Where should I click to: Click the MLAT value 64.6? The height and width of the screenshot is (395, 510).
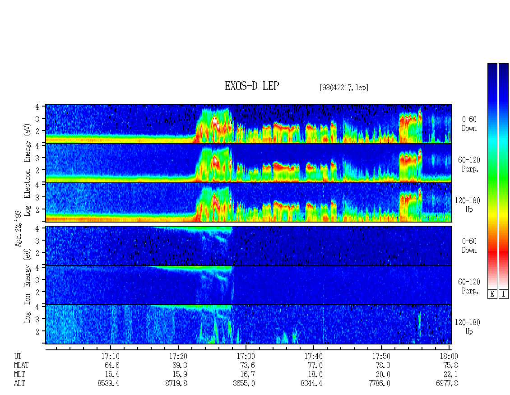(x=112, y=365)
